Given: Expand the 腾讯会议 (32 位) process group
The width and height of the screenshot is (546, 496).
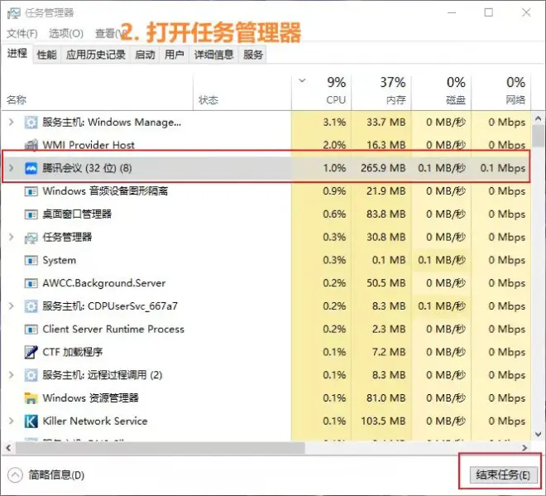Looking at the screenshot, I should [x=11, y=168].
